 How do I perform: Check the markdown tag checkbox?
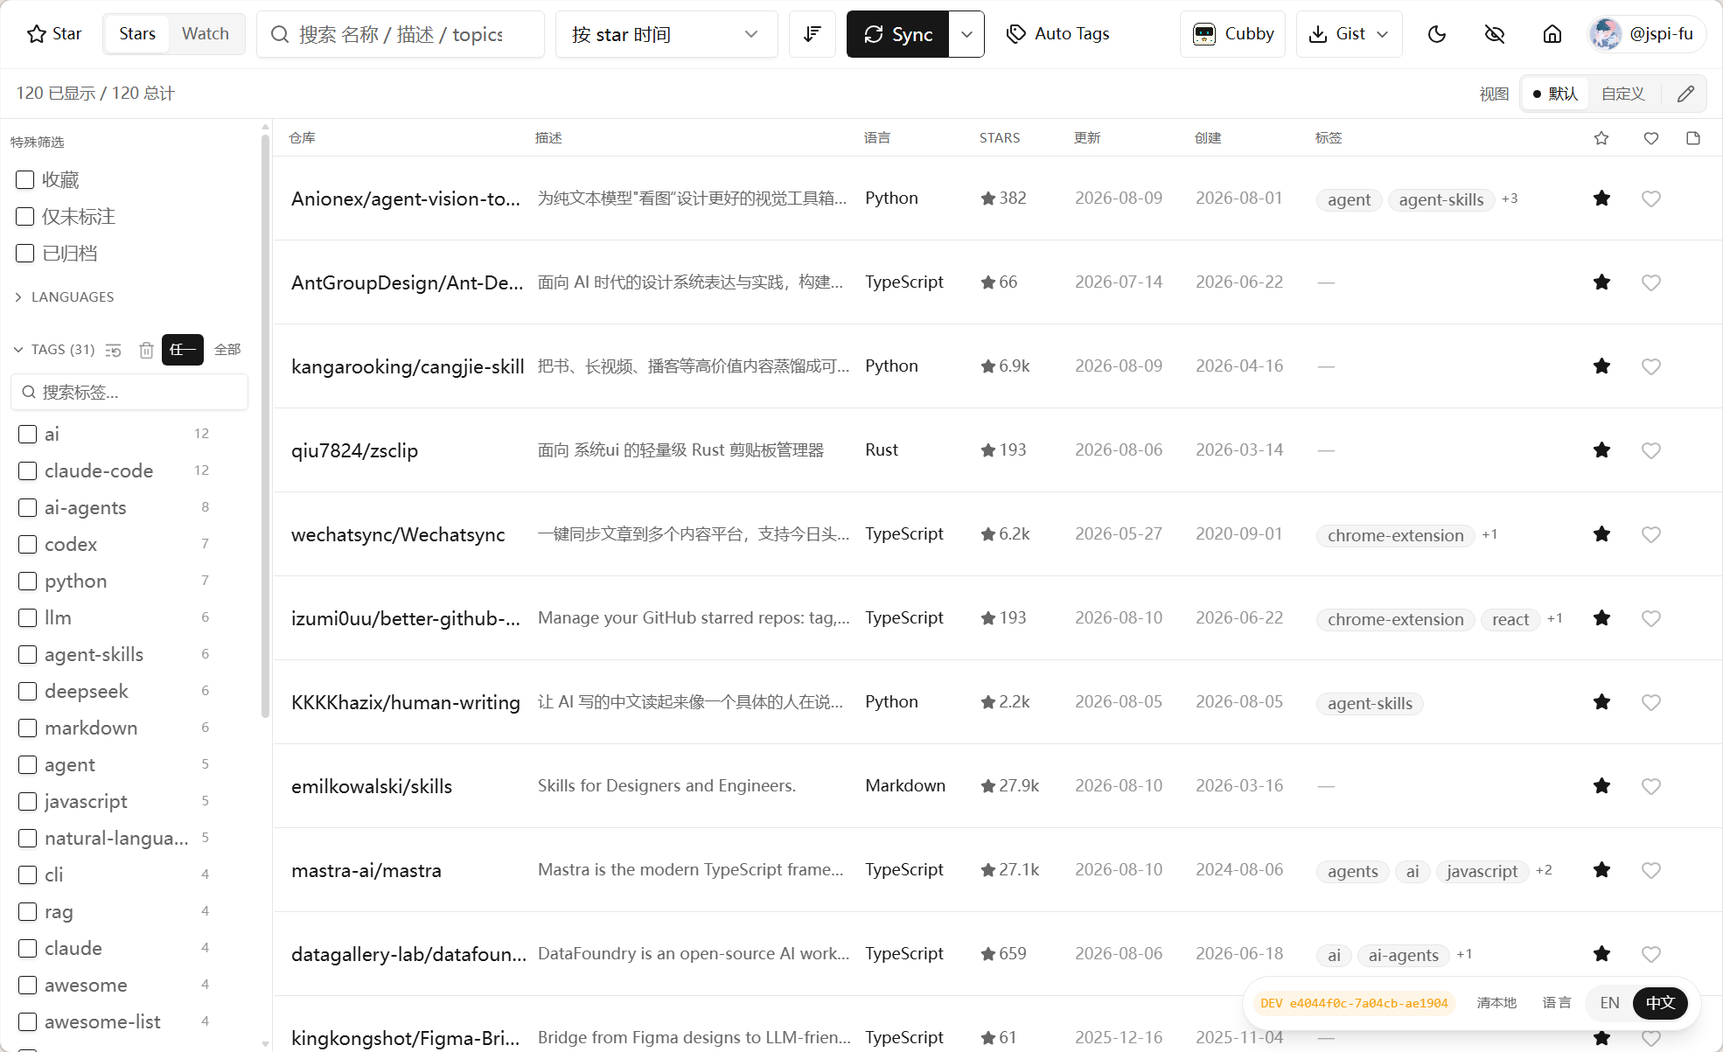tap(28, 728)
